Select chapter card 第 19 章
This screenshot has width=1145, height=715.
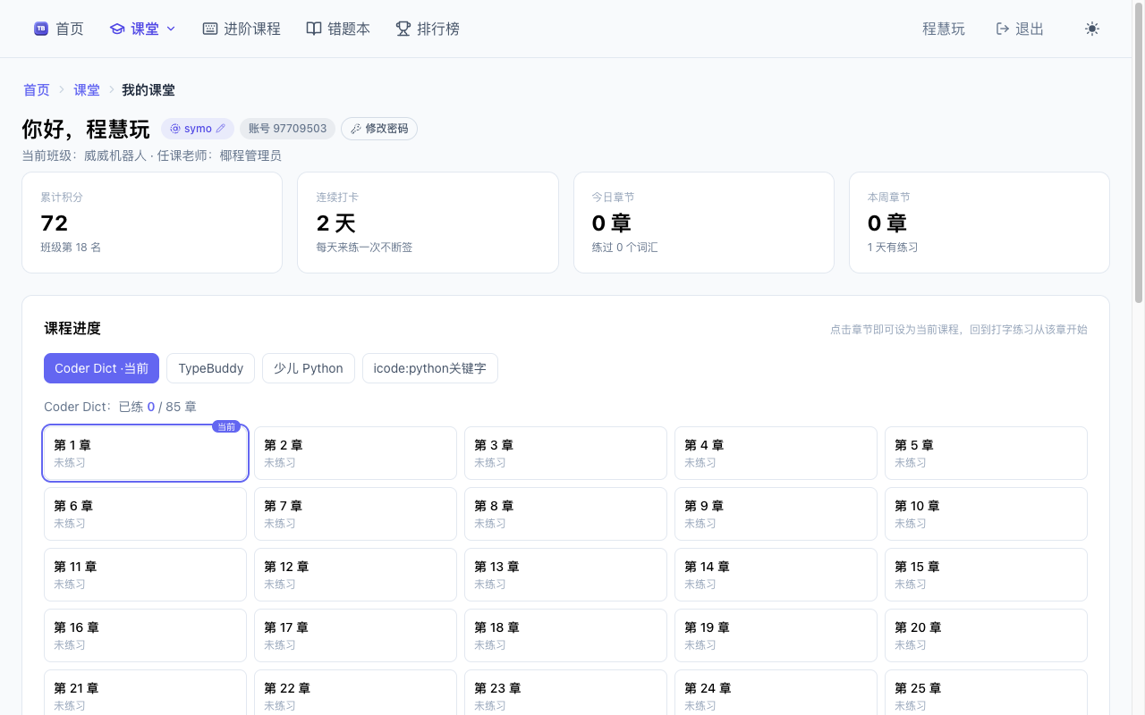coord(776,635)
